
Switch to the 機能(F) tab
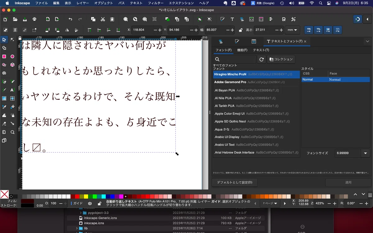click(242, 50)
